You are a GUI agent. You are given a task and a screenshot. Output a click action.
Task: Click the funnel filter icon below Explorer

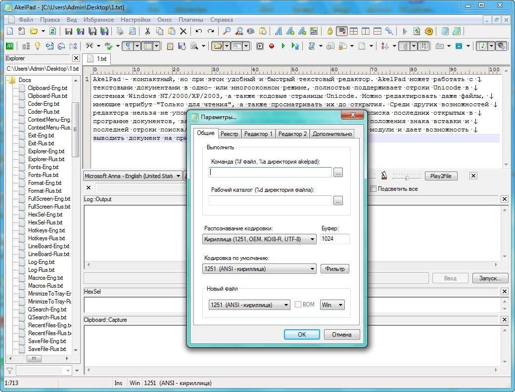click(x=9, y=371)
